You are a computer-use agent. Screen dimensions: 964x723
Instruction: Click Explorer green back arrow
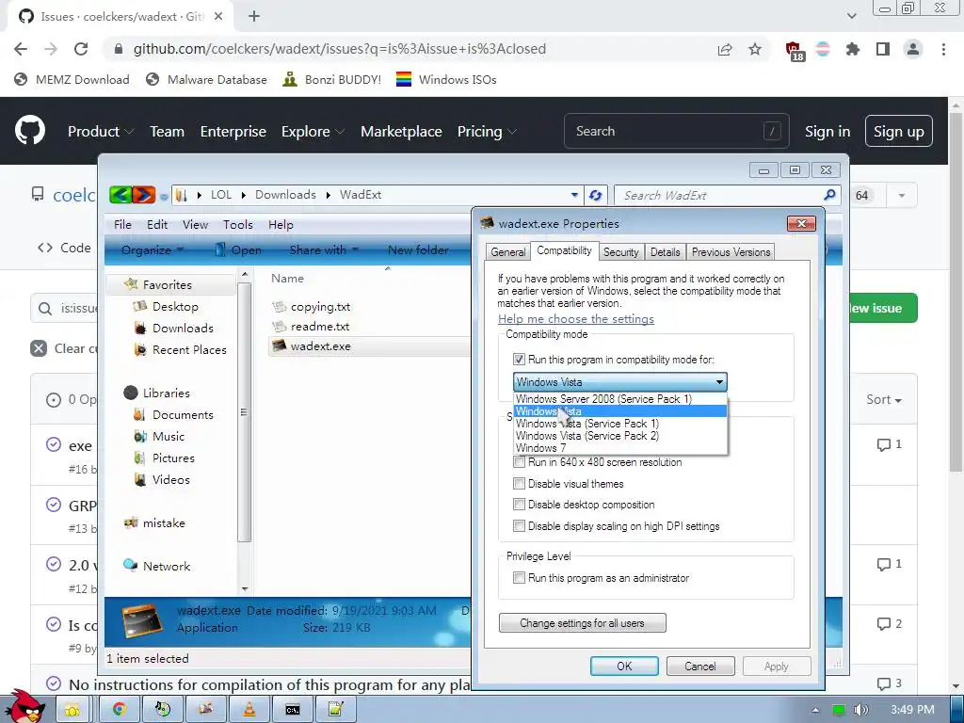(120, 195)
